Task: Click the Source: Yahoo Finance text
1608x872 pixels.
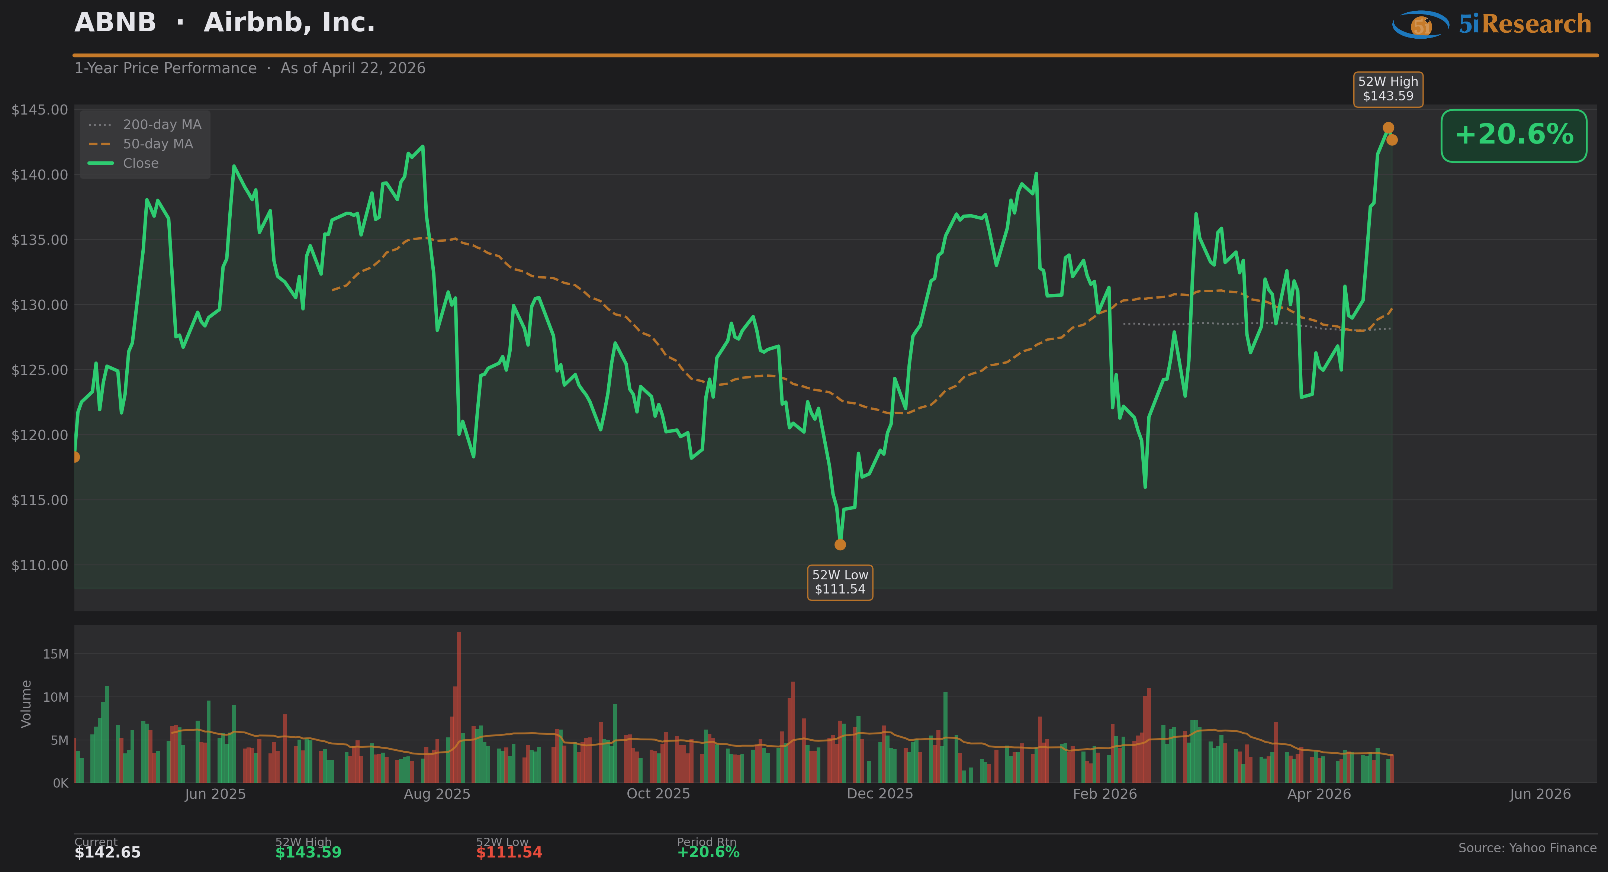Action: (x=1527, y=848)
